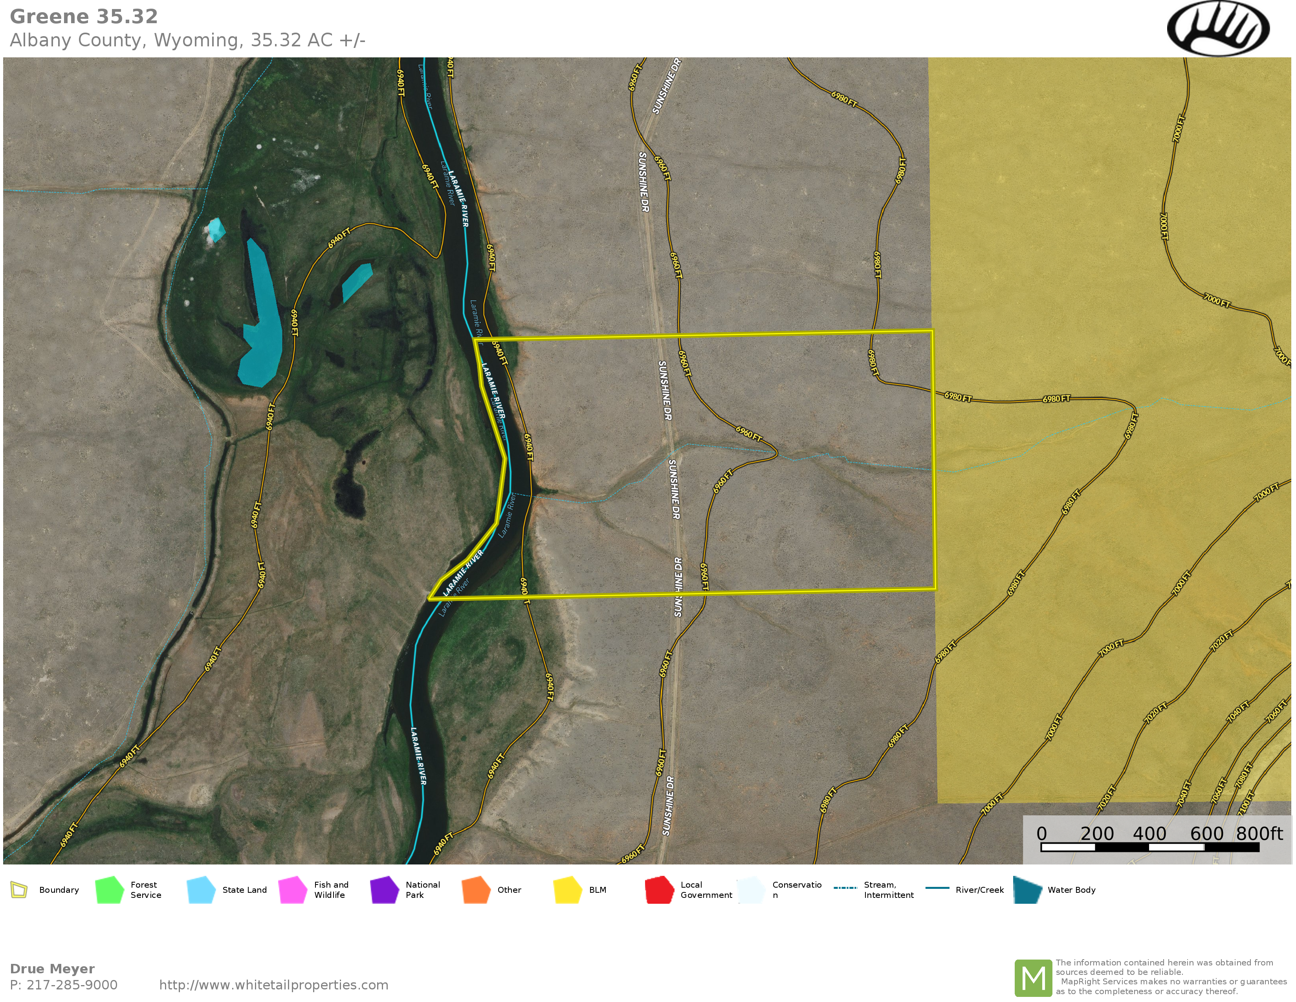Screen dimensions: 1296x1002
Task: Click the Drue Meyer agent name
Action: pyautogui.click(x=52, y=969)
